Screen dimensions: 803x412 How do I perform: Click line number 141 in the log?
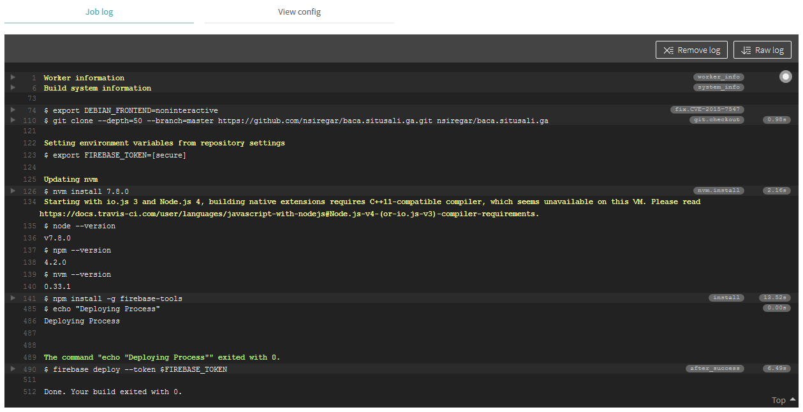pyautogui.click(x=30, y=298)
